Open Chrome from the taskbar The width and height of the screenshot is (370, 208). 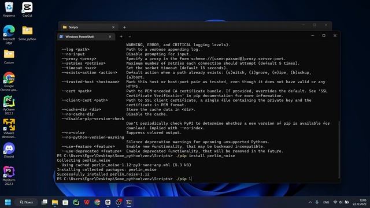coord(97,202)
